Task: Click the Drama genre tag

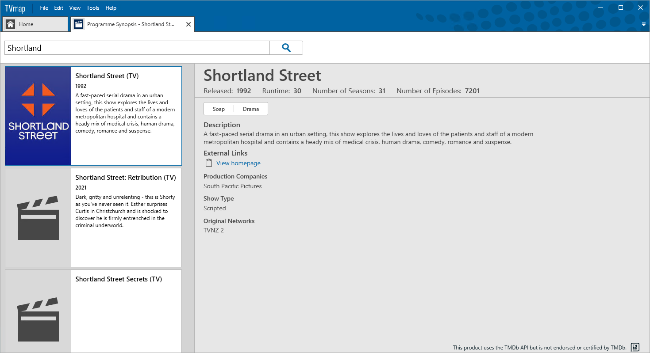Action: click(x=251, y=109)
